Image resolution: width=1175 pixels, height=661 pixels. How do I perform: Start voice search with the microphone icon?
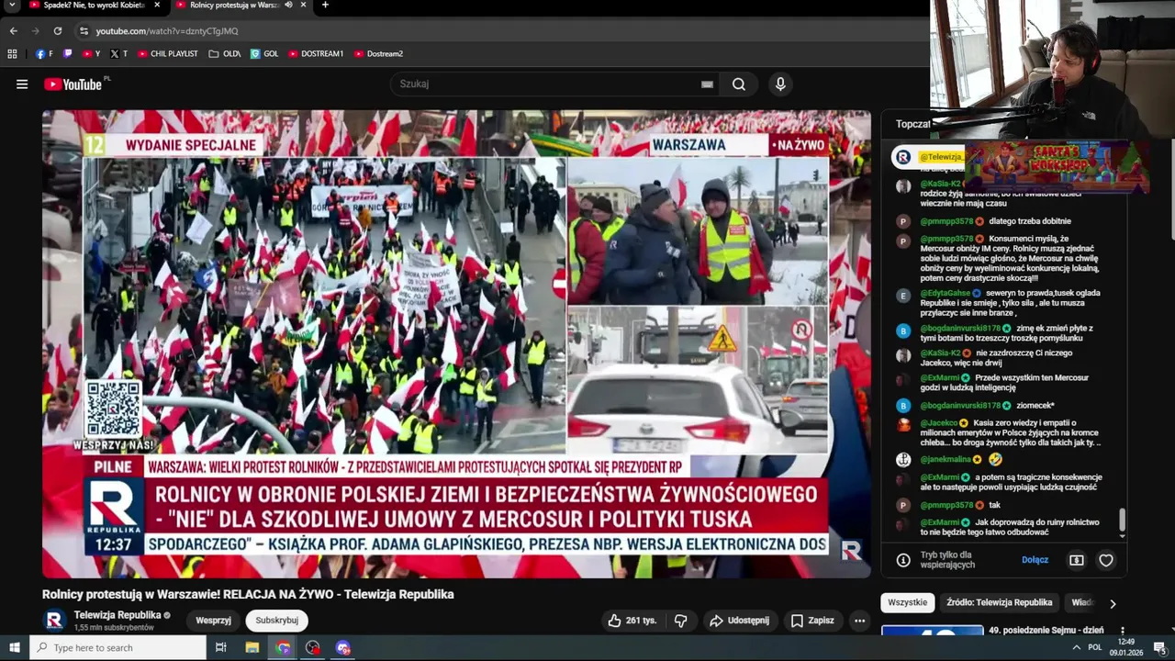tap(780, 84)
